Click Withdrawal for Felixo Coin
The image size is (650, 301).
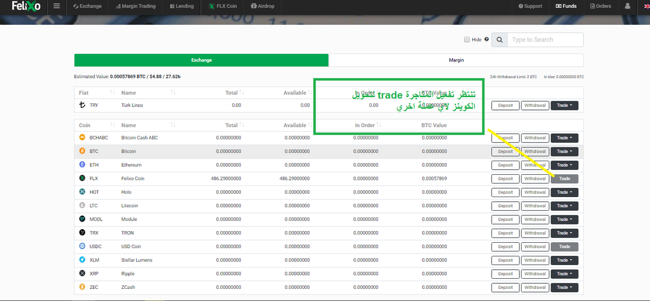535,178
